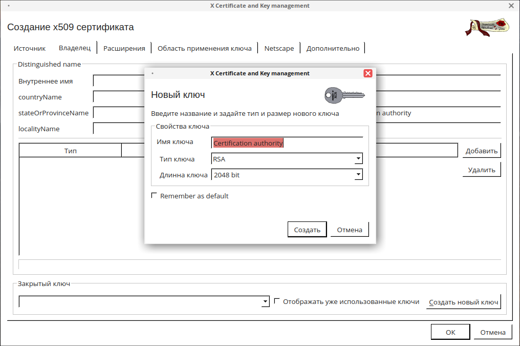Click the Имя ключа text field
Image resolution: width=520 pixels, height=346 pixels.
click(287, 144)
